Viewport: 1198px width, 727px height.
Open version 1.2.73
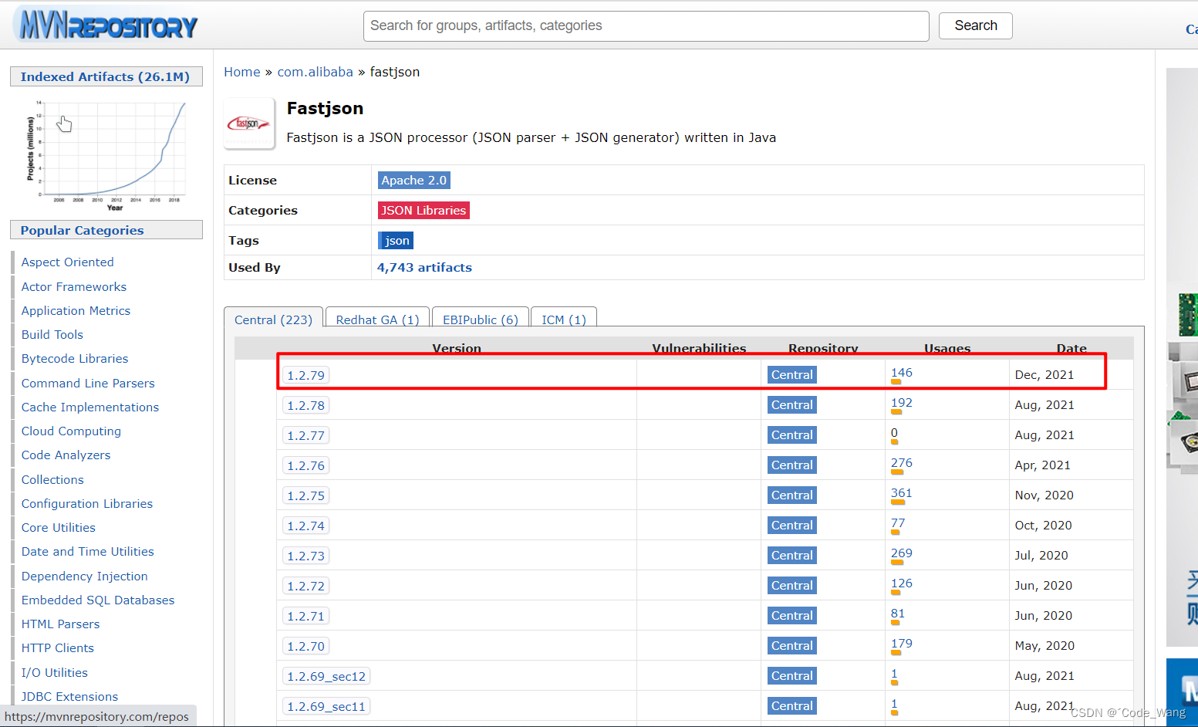pyautogui.click(x=305, y=556)
